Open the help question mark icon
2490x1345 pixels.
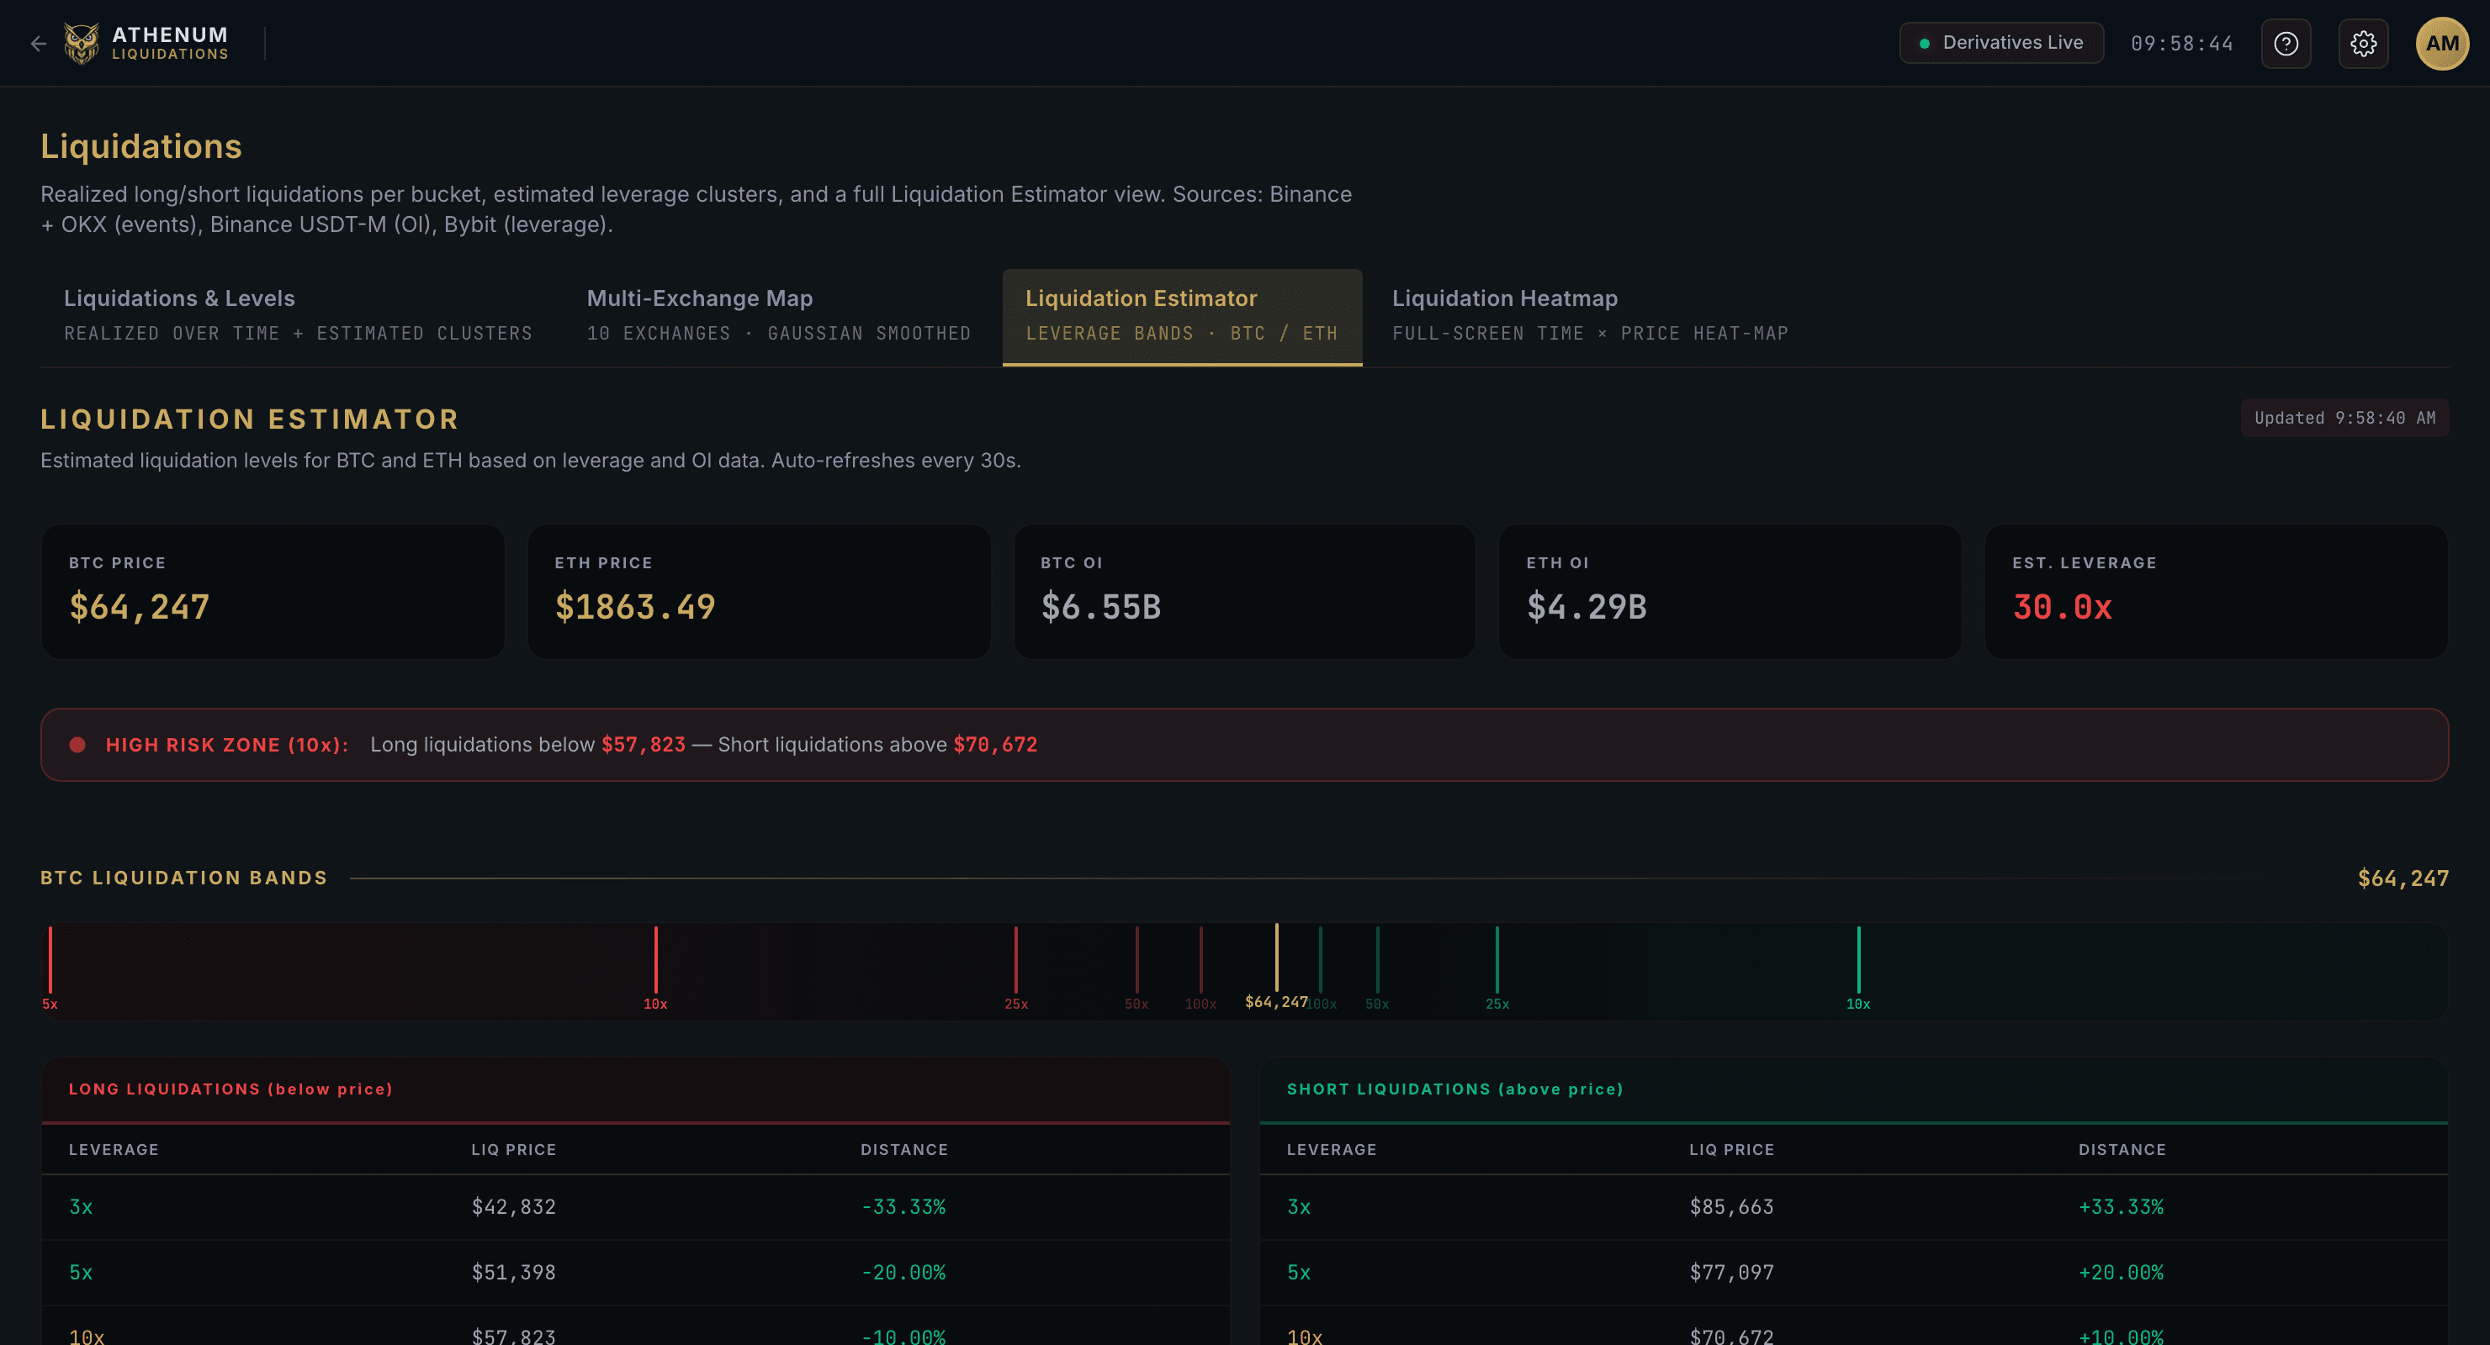coord(2286,44)
